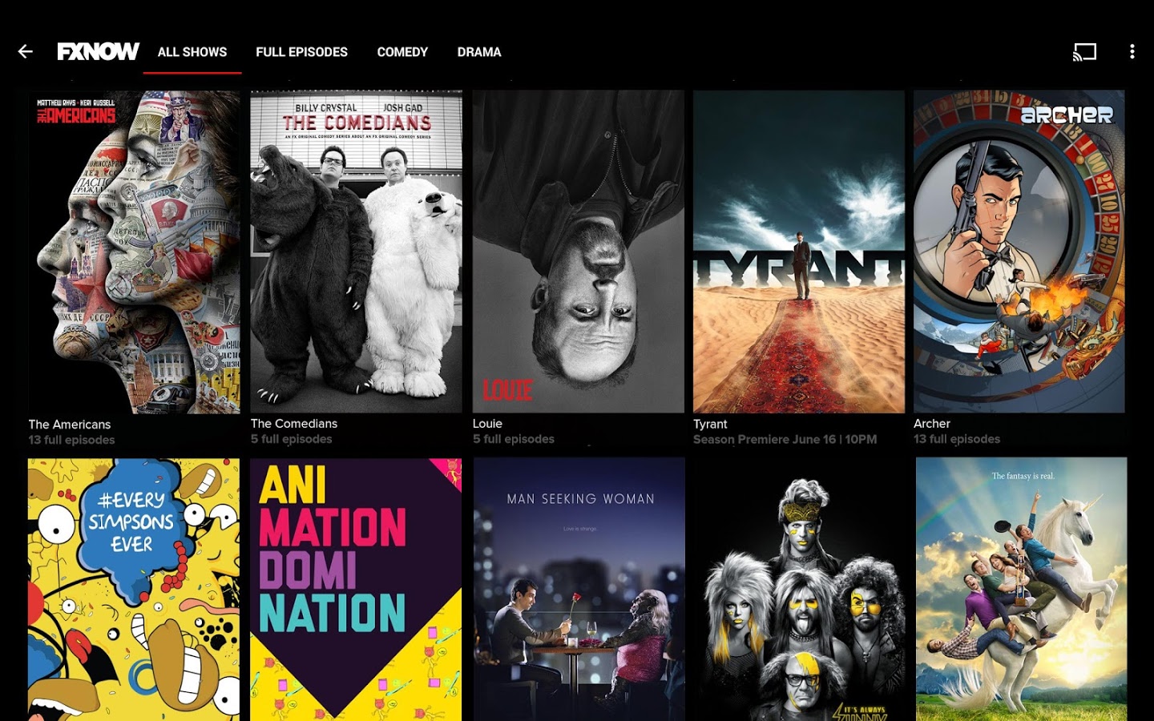Viewport: 1154px width, 721px height.
Task: Switch to the Comedy tab
Action: [402, 52]
